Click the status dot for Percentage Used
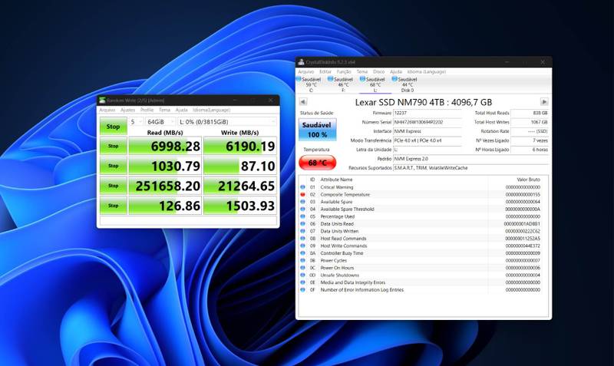 [x=302, y=216]
